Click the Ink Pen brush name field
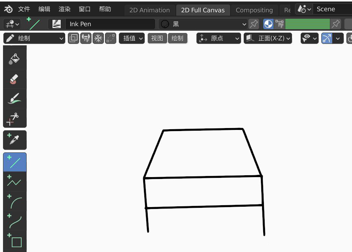Viewport: 352px width, 252px height. coord(110,24)
